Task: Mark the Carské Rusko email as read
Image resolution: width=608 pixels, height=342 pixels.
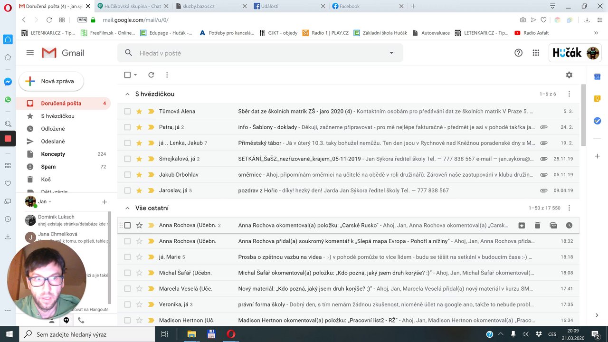Action: tap(553, 225)
